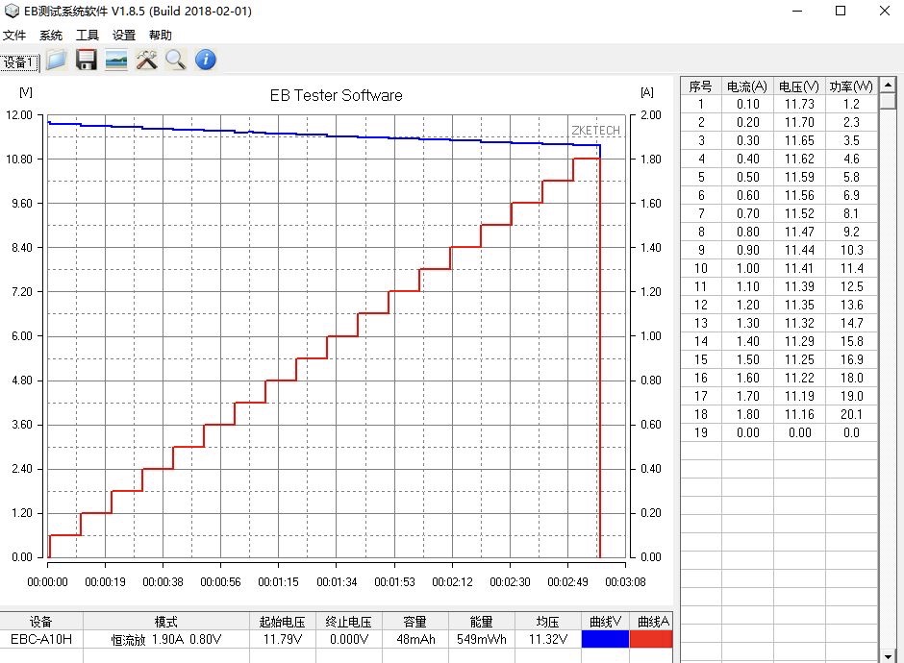The height and width of the screenshot is (663, 904).
Task: Click the landscape picture toolbar icon
Action: [x=116, y=61]
